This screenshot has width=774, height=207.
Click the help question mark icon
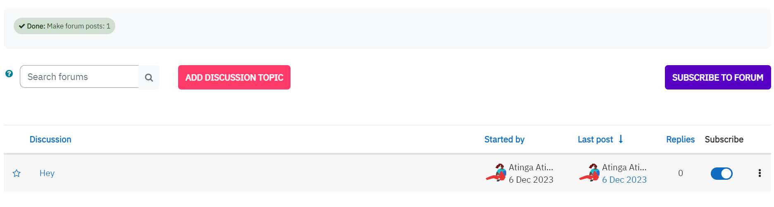click(9, 74)
